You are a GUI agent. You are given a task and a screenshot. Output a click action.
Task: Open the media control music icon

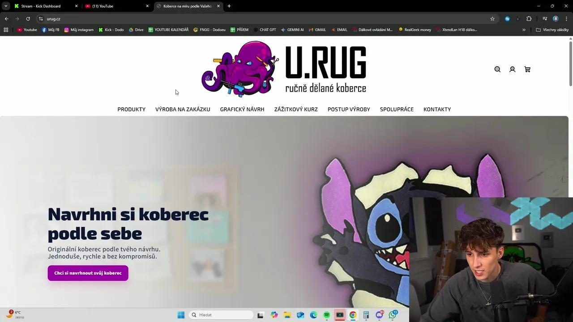click(545, 19)
